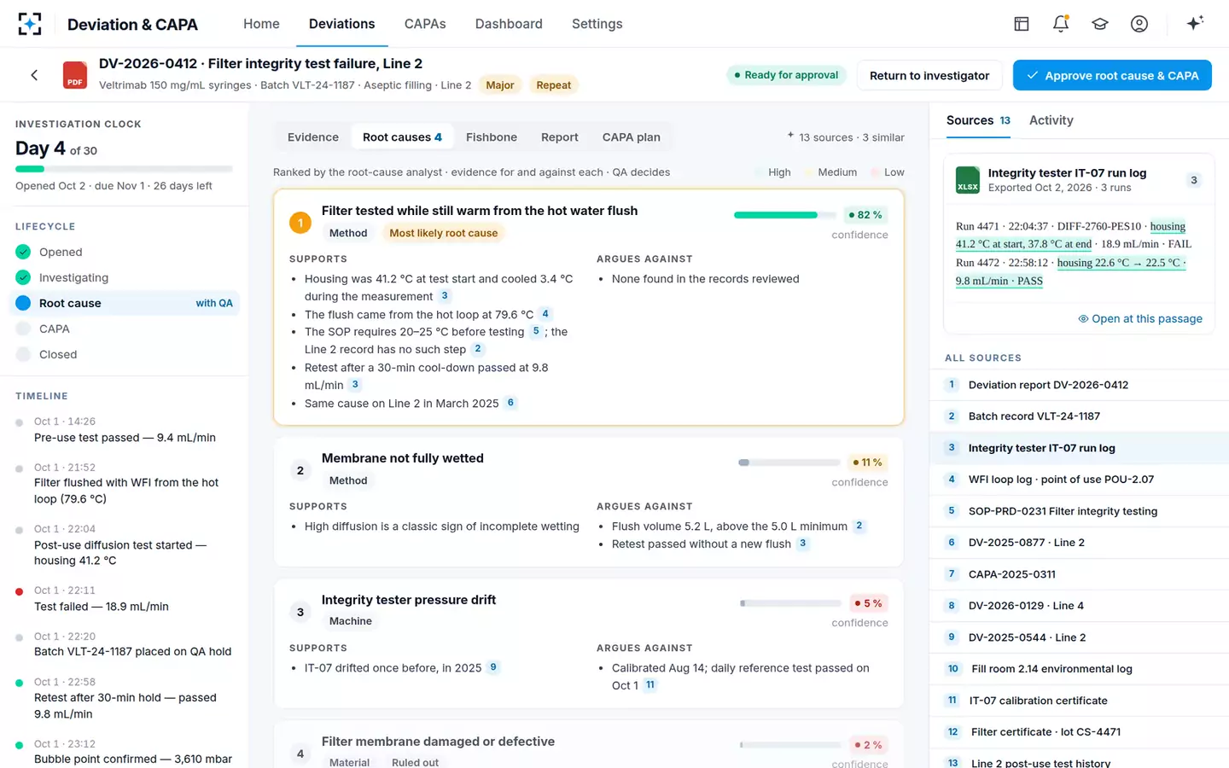The width and height of the screenshot is (1229, 768).
Task: Select the Integrity tester pressure drift card
Action: pyautogui.click(x=589, y=643)
